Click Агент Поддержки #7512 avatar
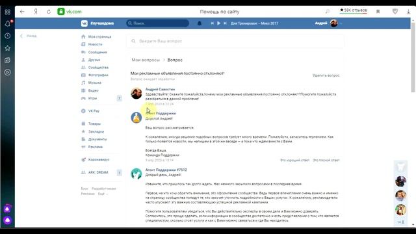The width and height of the screenshot is (416, 234). pos(136,174)
